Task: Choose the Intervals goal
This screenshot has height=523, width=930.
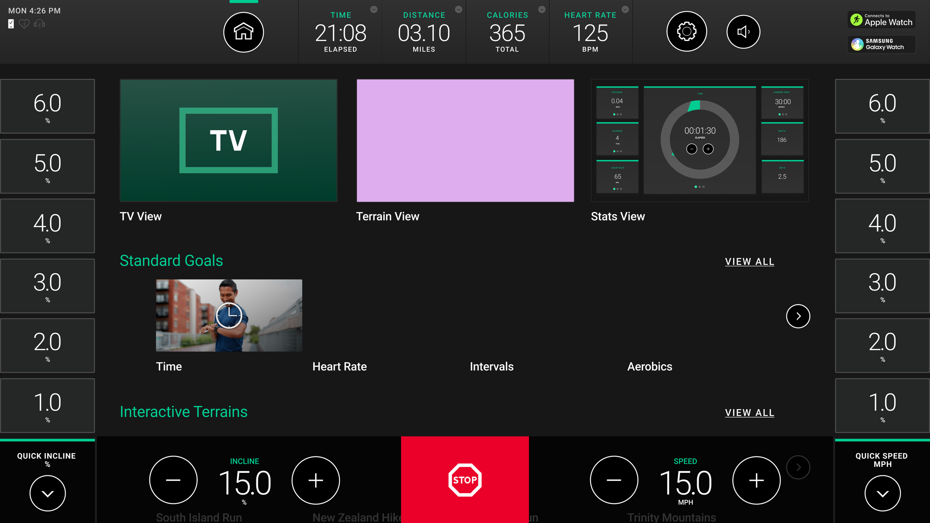Action: click(491, 366)
